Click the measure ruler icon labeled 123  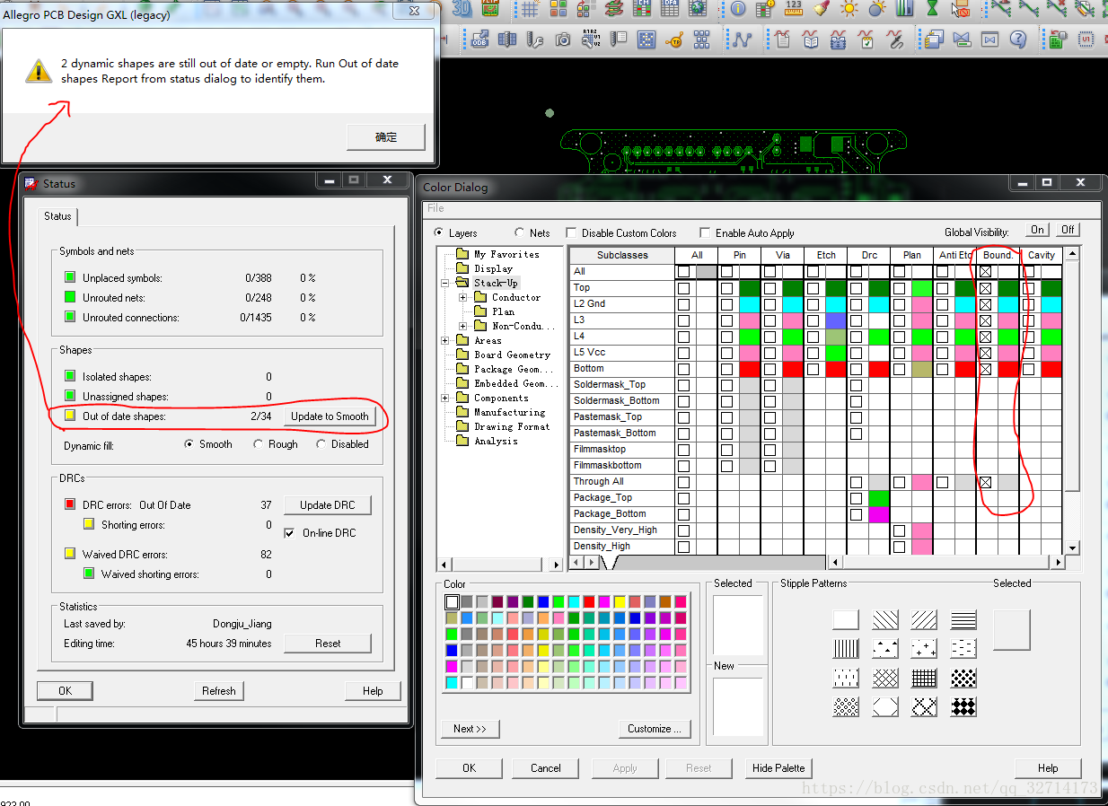(793, 9)
